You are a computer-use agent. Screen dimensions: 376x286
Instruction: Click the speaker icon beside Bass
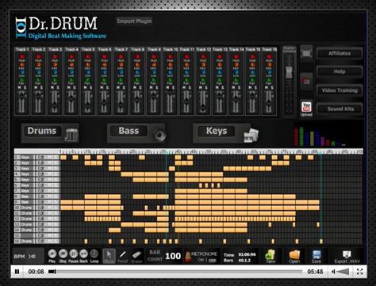[x=159, y=135]
